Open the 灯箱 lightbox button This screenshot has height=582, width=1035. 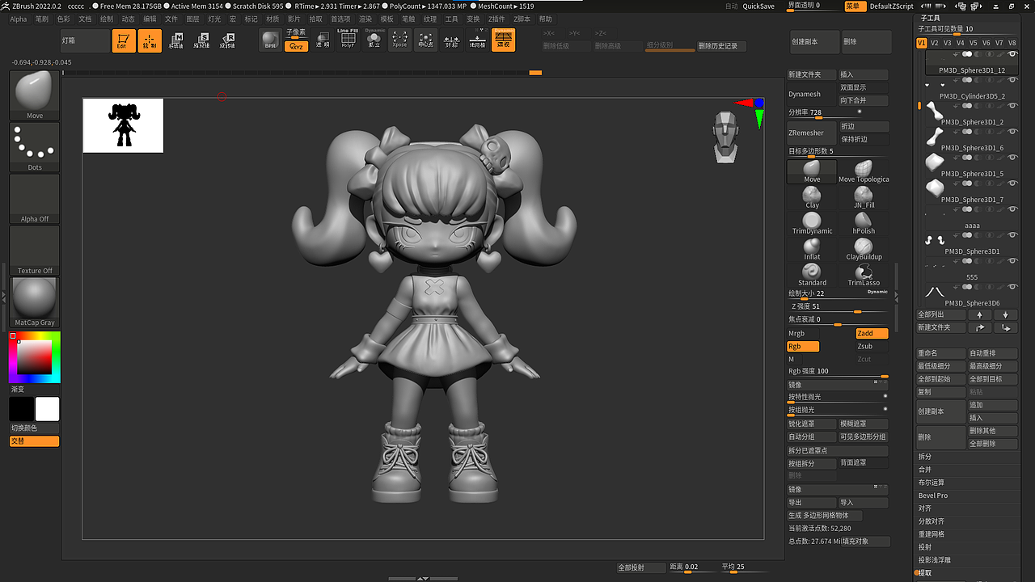[85, 40]
